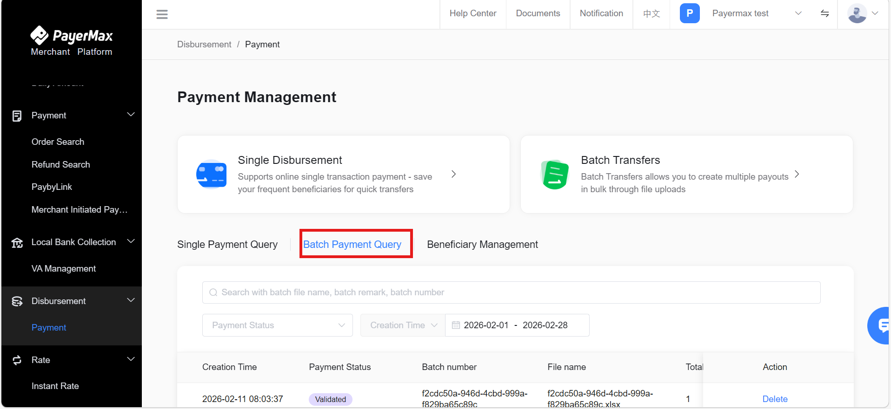The image size is (891, 409).
Task: Click the Validated status badge
Action: point(331,400)
